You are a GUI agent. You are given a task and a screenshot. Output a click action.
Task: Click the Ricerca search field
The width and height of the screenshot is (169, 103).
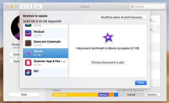pyautogui.click(x=147, y=7)
